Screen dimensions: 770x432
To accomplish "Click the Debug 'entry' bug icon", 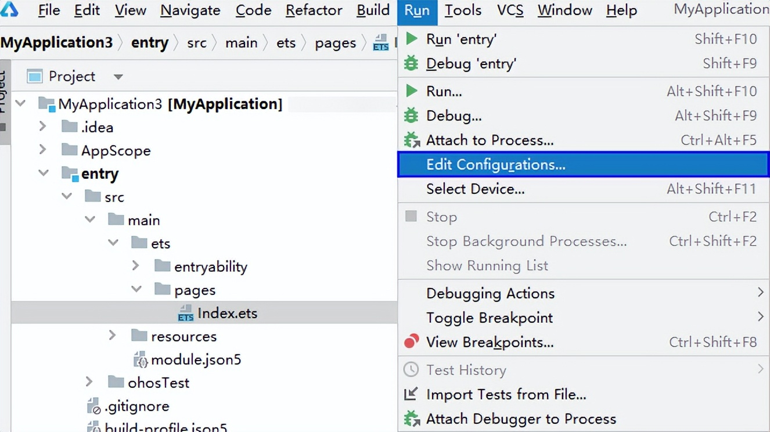I will 411,63.
